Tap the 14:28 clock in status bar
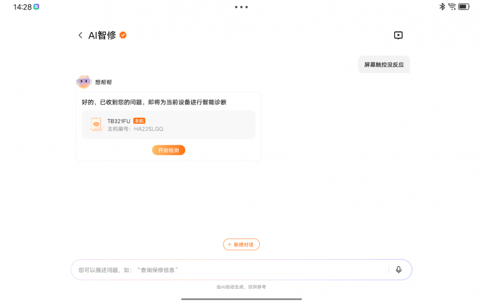483x302 pixels. click(x=22, y=7)
